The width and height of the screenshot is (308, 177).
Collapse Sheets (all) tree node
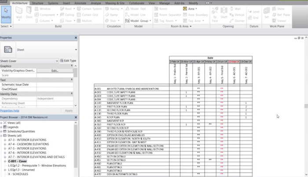pos(1,136)
